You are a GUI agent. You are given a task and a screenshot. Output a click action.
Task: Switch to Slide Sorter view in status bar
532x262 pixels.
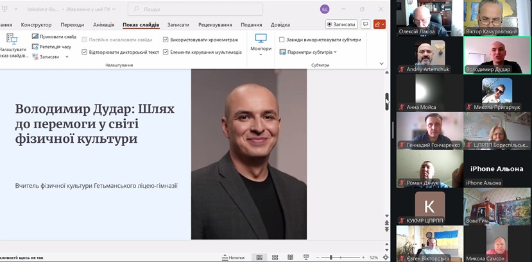(275, 258)
